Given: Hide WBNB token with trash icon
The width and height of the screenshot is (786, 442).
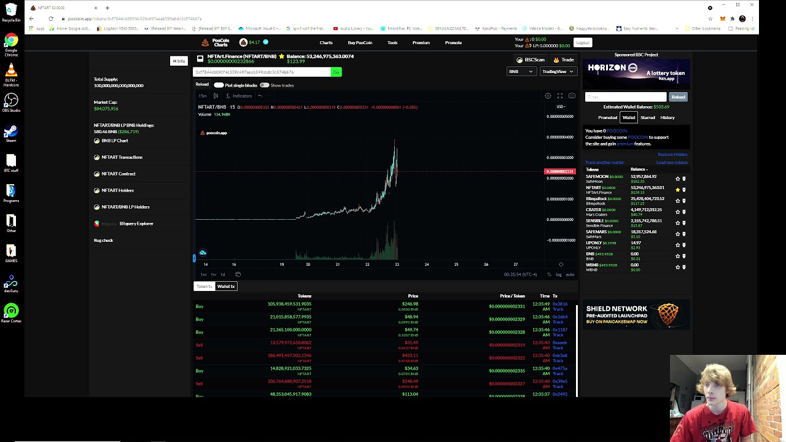Looking at the screenshot, I should click(x=684, y=267).
